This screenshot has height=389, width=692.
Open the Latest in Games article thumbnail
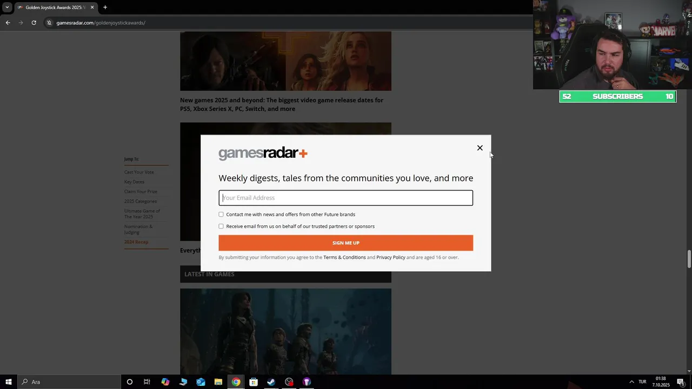click(x=285, y=331)
